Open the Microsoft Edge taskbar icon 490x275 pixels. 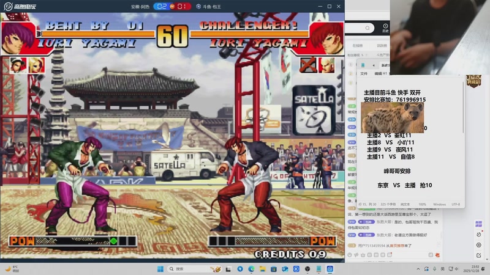(x=251, y=268)
